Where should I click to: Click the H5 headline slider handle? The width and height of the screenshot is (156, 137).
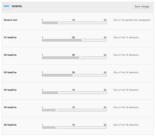[x=57, y=110]
